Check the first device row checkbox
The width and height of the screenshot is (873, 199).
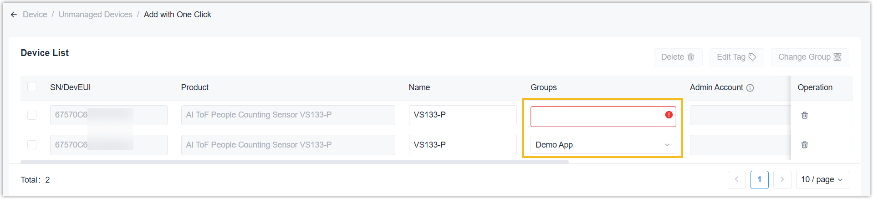(x=32, y=115)
